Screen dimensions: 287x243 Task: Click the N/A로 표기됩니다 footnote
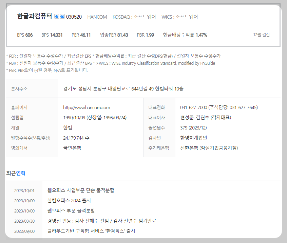pos(47,70)
